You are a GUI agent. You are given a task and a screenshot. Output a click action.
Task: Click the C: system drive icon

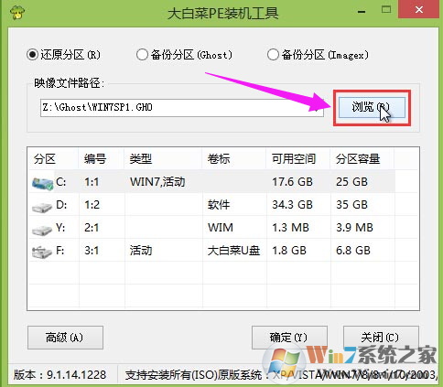point(42,183)
